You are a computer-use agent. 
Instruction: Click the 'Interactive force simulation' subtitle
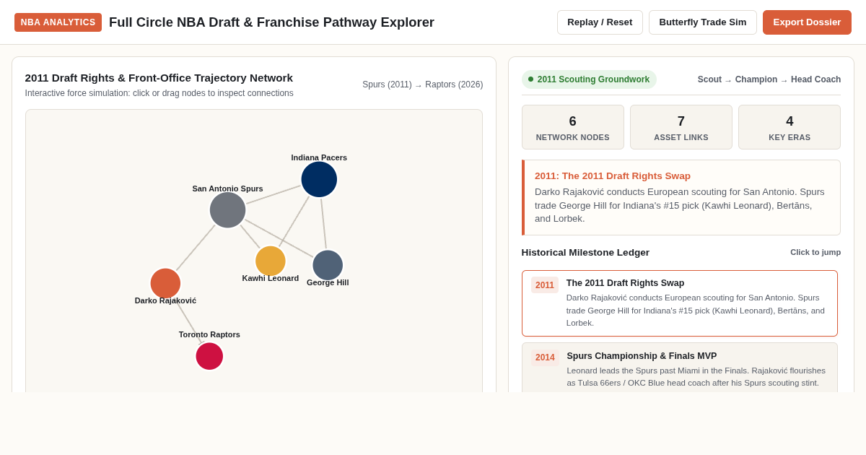pos(159,93)
